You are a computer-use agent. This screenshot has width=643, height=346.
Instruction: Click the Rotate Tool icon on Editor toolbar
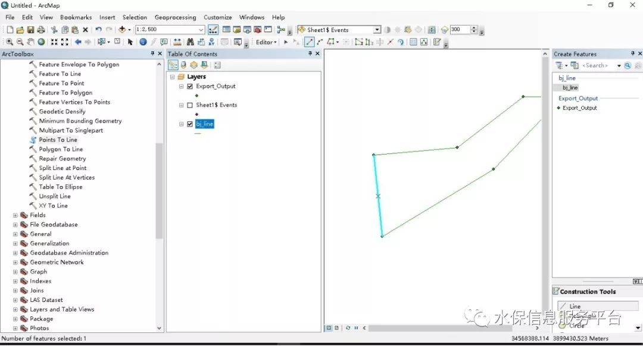401,42
